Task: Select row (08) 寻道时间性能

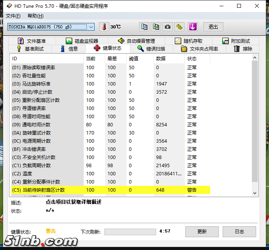Action: pos(111,117)
